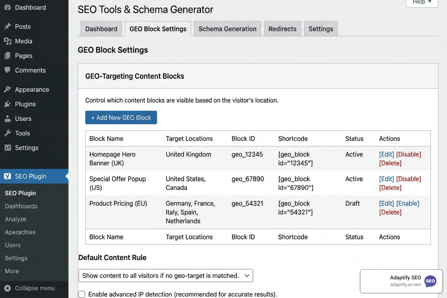
Task: Click the Adaptify SEO chat bubble icon
Action: click(430, 281)
